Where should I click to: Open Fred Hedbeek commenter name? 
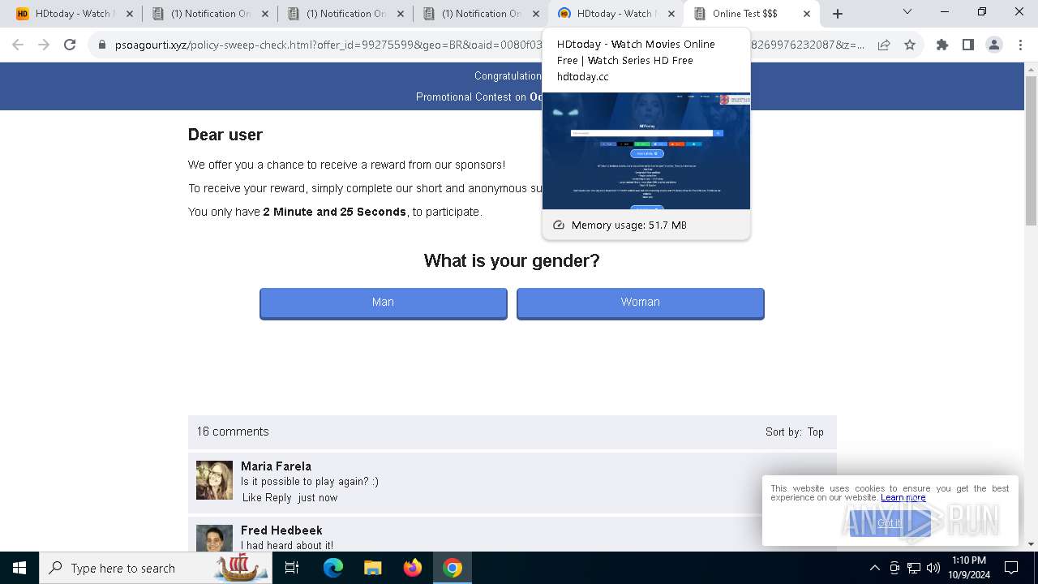[281, 530]
